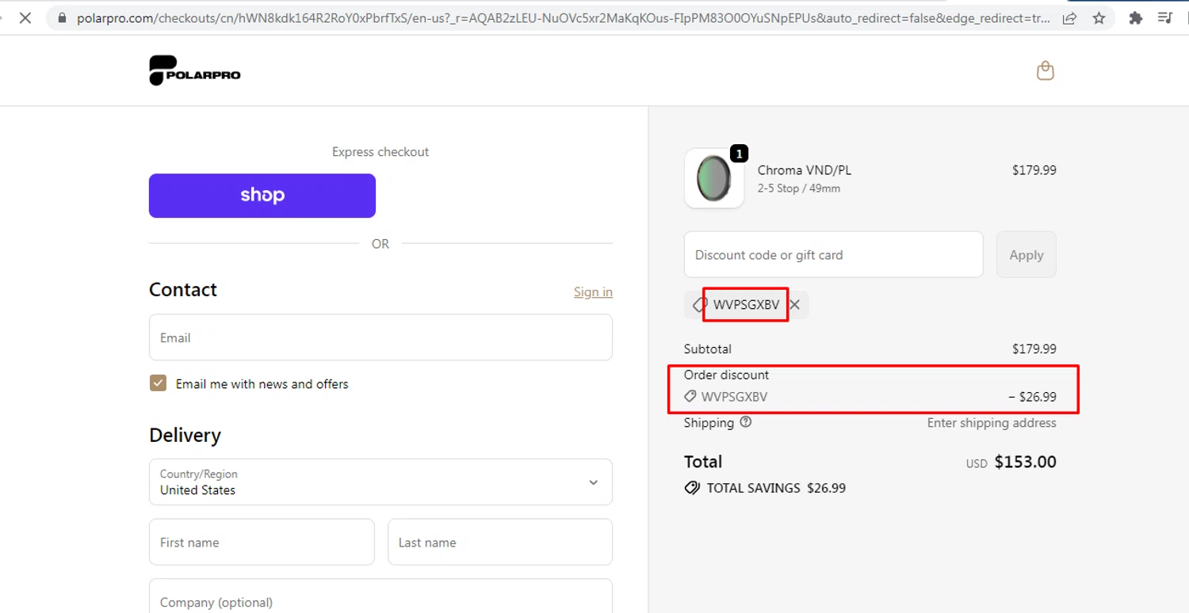Click the Apply discount button
The height and width of the screenshot is (613, 1189).
click(x=1027, y=254)
